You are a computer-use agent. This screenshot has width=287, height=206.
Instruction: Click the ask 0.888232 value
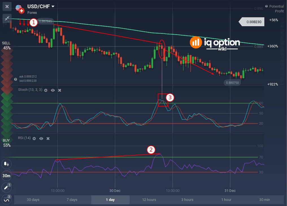28,76
